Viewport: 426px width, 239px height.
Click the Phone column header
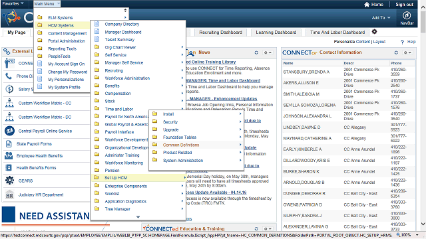(x=396, y=63)
